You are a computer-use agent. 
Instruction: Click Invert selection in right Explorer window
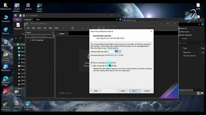coord(185,35)
